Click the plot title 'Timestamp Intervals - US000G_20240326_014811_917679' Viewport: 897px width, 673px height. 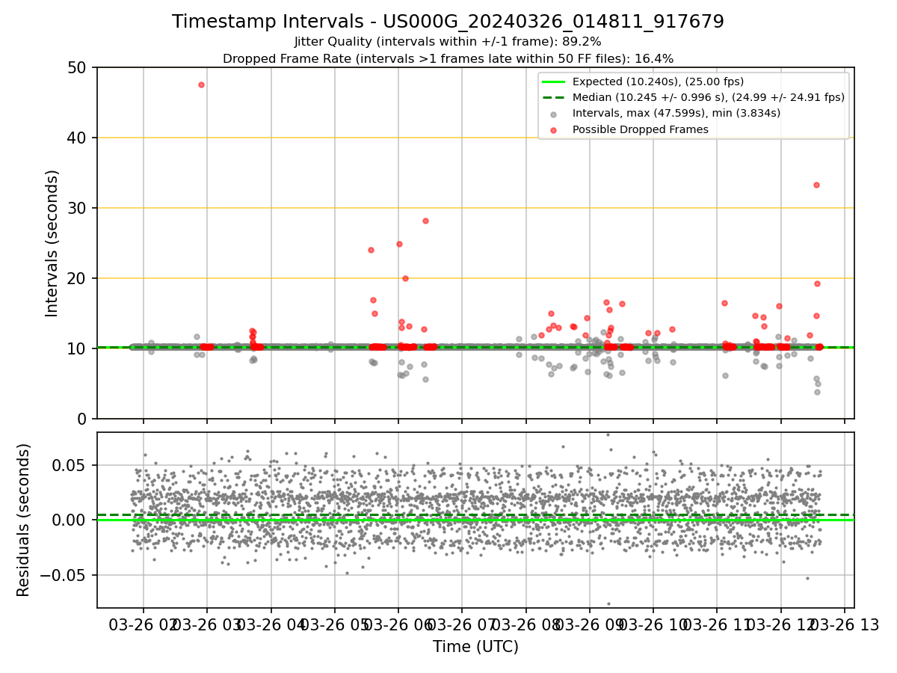(x=448, y=22)
